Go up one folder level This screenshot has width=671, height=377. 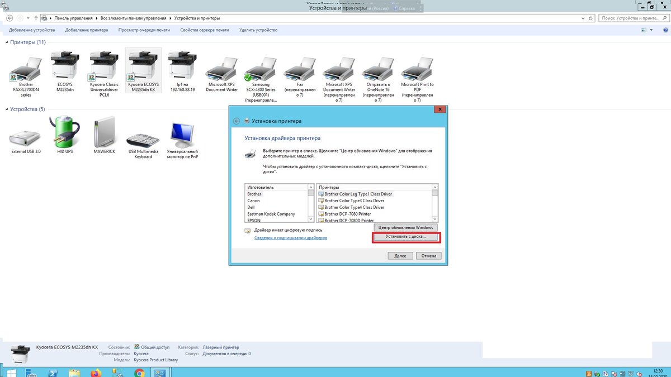tap(36, 18)
